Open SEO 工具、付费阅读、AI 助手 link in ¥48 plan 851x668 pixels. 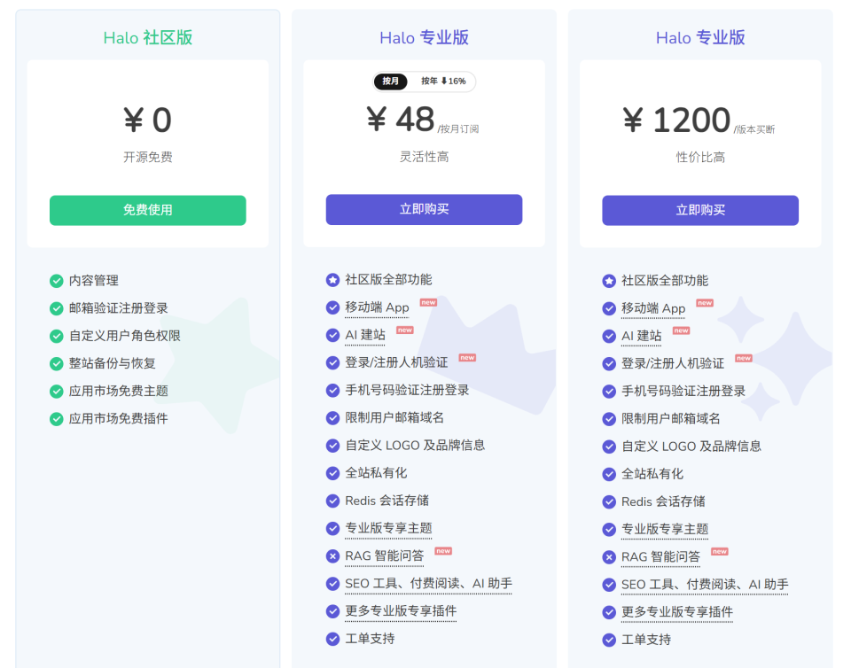click(429, 584)
